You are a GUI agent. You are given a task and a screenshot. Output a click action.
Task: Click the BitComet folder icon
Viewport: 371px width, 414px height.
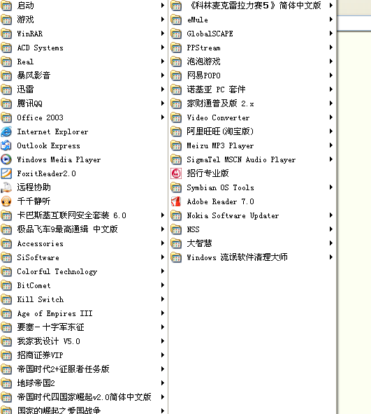[6, 285]
